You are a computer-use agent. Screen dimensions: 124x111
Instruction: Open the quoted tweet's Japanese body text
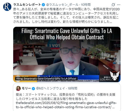point(66,97)
